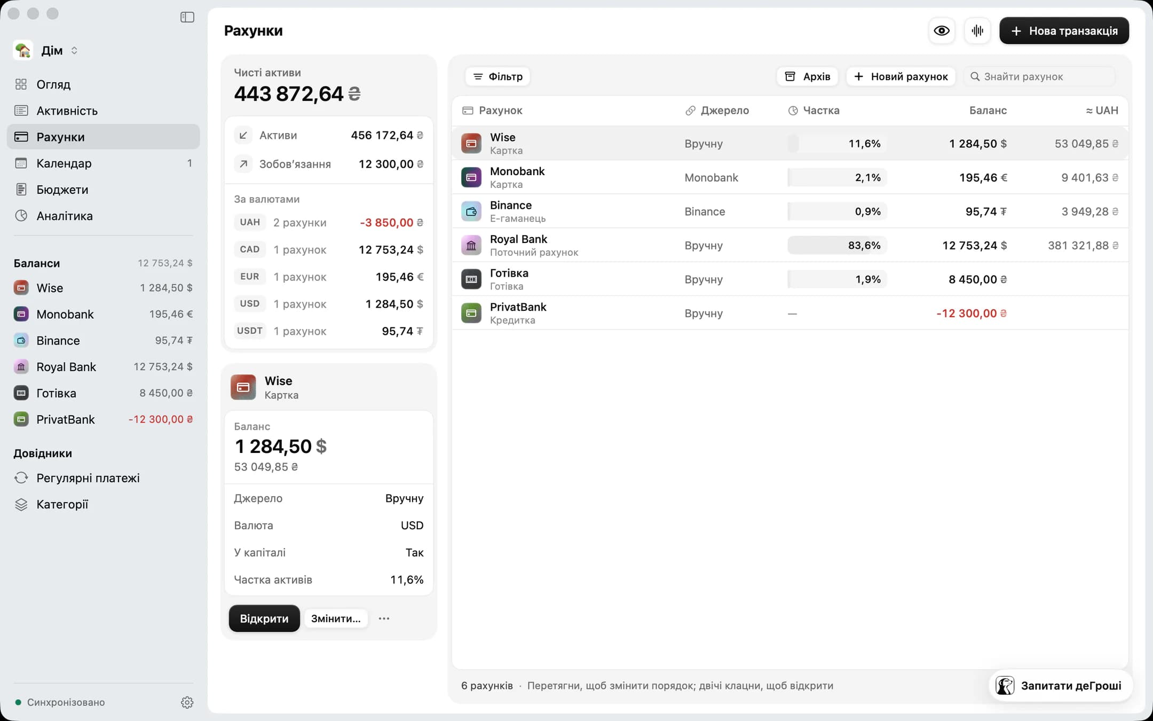Open Календар section
The height and width of the screenshot is (721, 1153).
[x=103, y=163]
